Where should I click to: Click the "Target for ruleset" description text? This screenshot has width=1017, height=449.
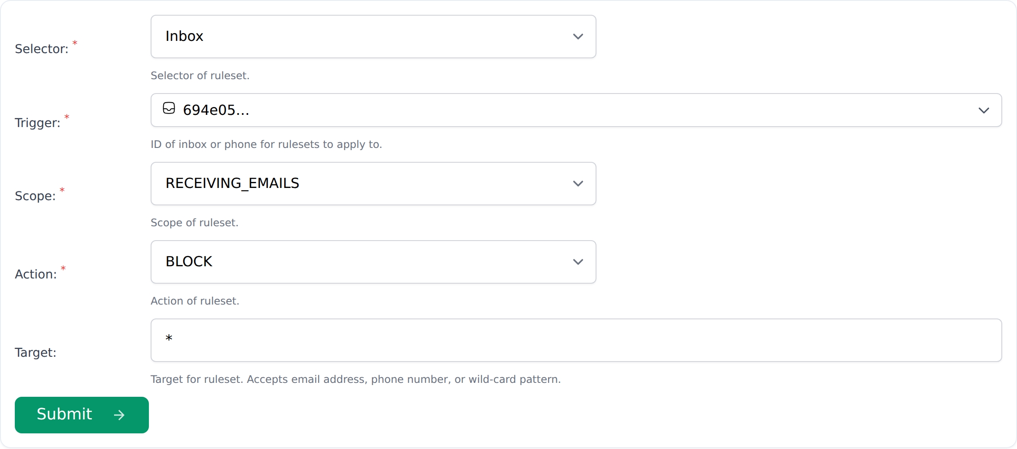[x=355, y=379]
